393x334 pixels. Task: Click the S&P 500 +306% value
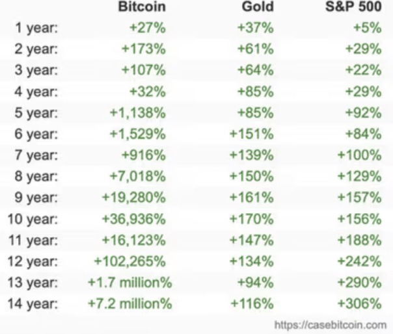(x=360, y=303)
